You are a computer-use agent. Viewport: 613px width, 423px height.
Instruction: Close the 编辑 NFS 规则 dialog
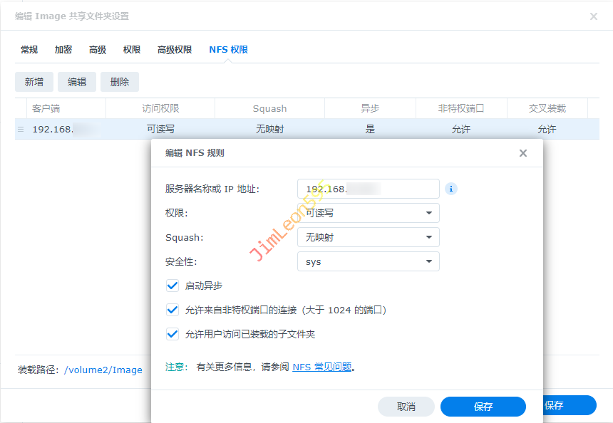[522, 153]
